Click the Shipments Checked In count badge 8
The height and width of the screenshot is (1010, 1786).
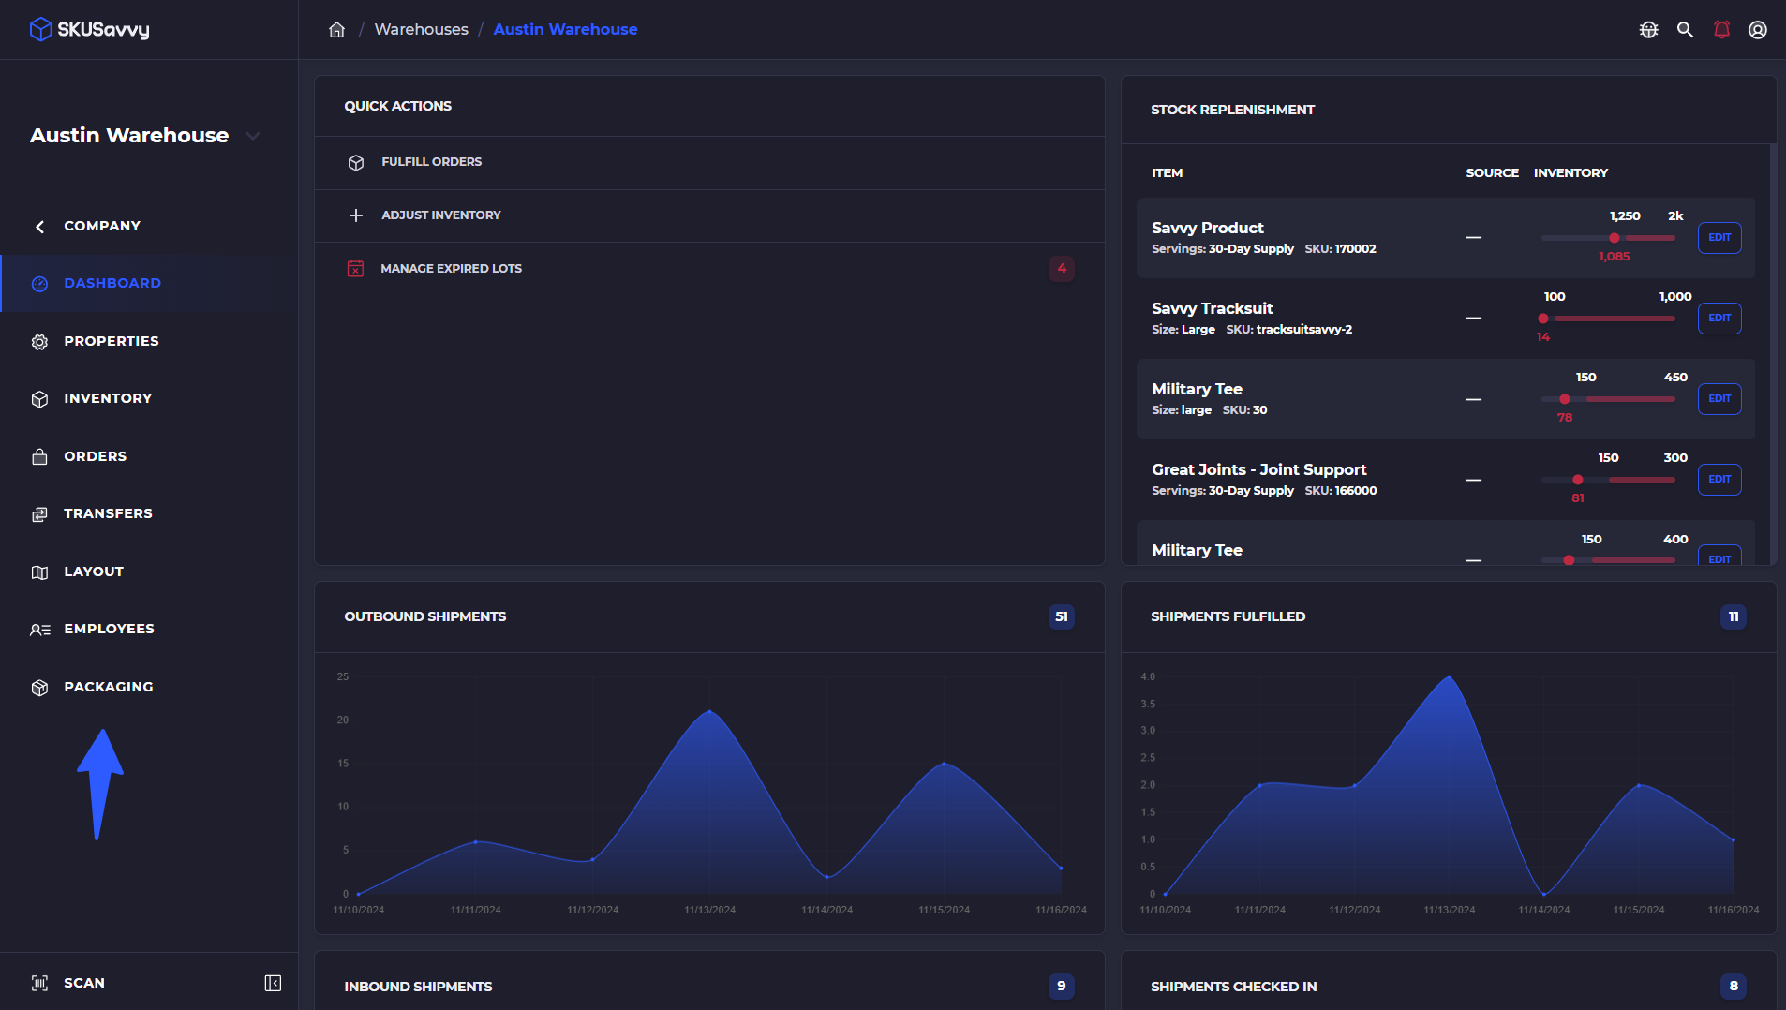click(1734, 986)
